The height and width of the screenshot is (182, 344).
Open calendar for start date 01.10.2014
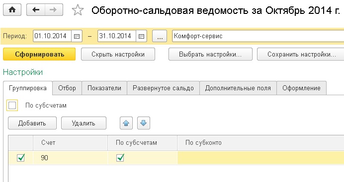point(77,36)
